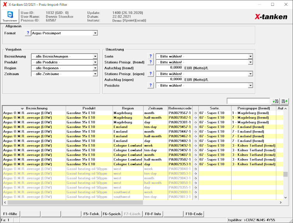The image size is (293, 223).
Task: Expand the Format Argus-Preisimport dropdown
Action: coord(95,33)
